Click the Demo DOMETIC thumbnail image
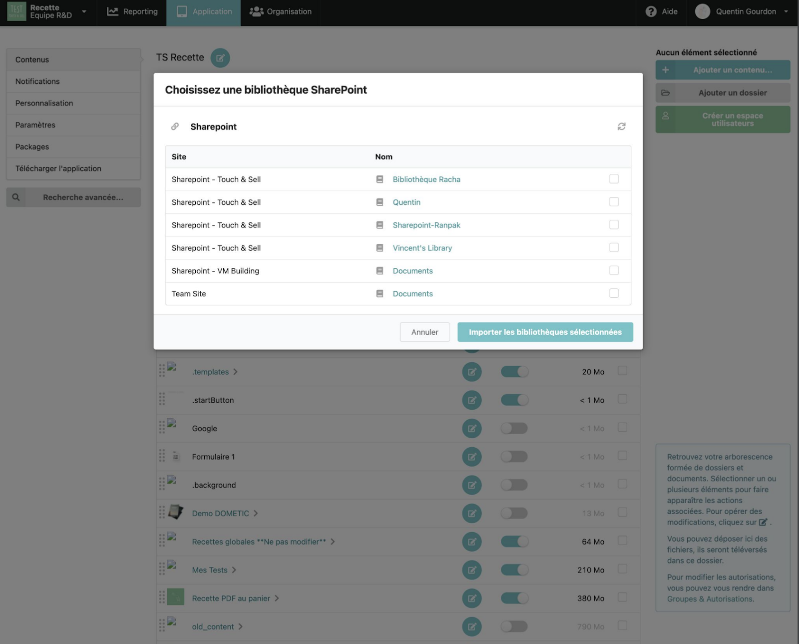The height and width of the screenshot is (644, 799). [175, 512]
